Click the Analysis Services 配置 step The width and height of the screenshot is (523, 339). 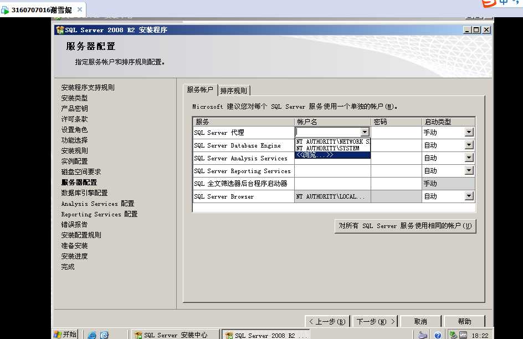click(98, 204)
